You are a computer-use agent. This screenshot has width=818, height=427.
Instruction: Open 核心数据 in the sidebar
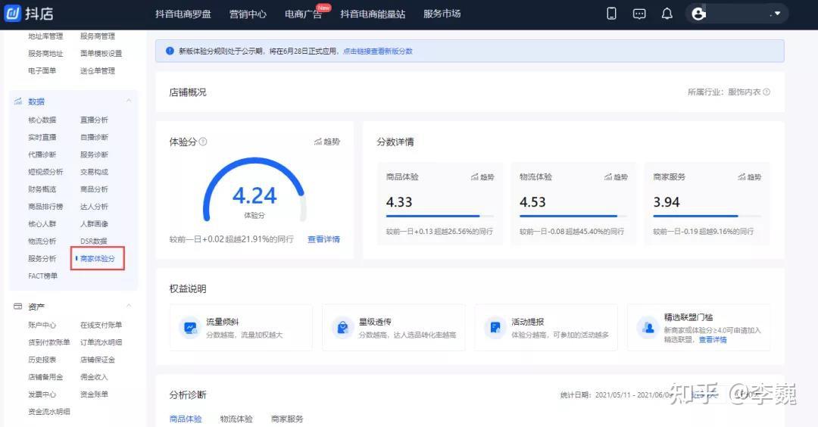[42, 120]
